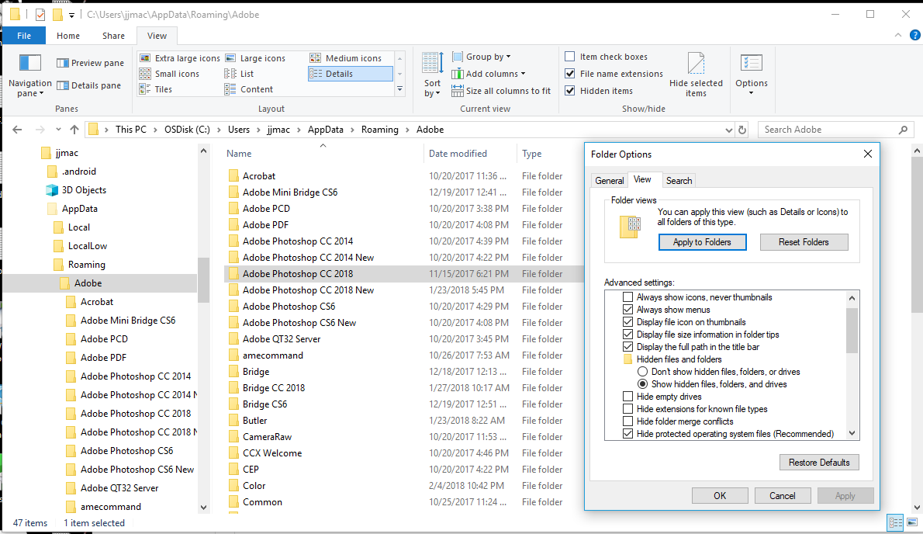This screenshot has width=923, height=534.
Task: Click the Apply to Folders button
Action: coord(702,241)
